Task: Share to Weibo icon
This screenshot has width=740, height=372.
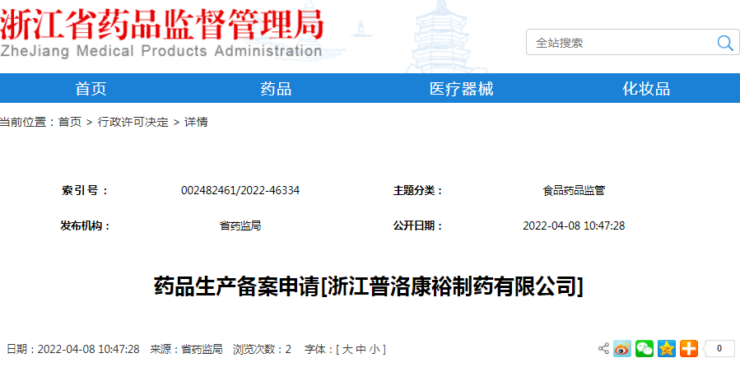Action: [x=622, y=349]
